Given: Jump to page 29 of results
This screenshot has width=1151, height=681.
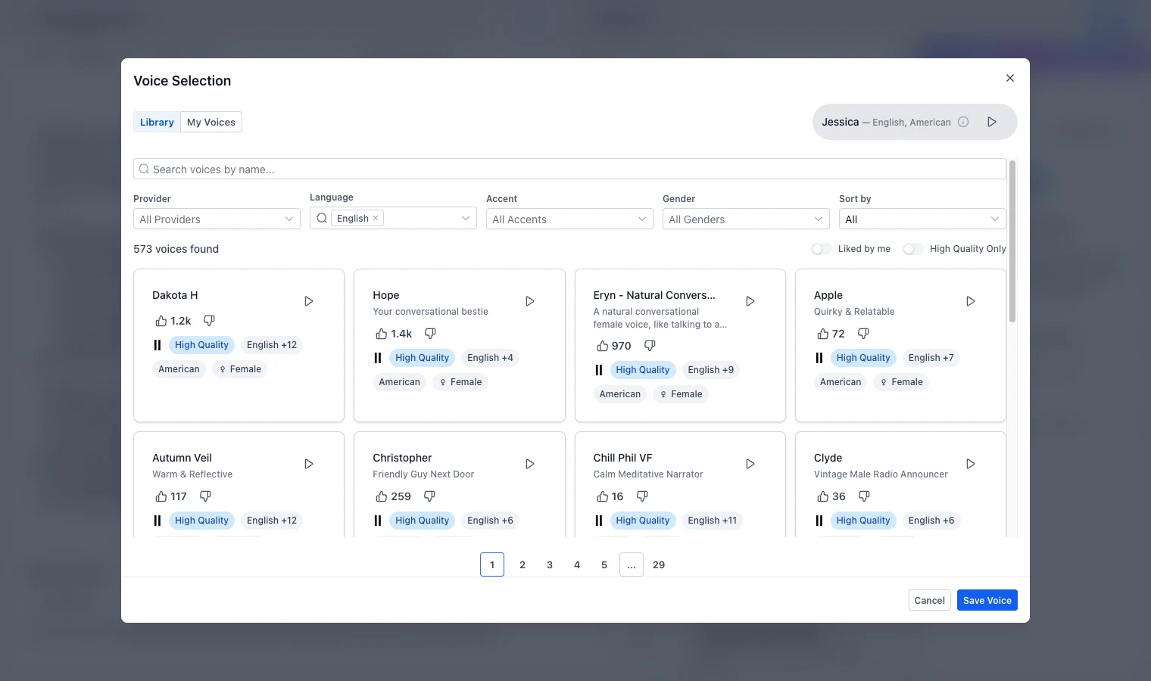Looking at the screenshot, I should click(x=659, y=564).
